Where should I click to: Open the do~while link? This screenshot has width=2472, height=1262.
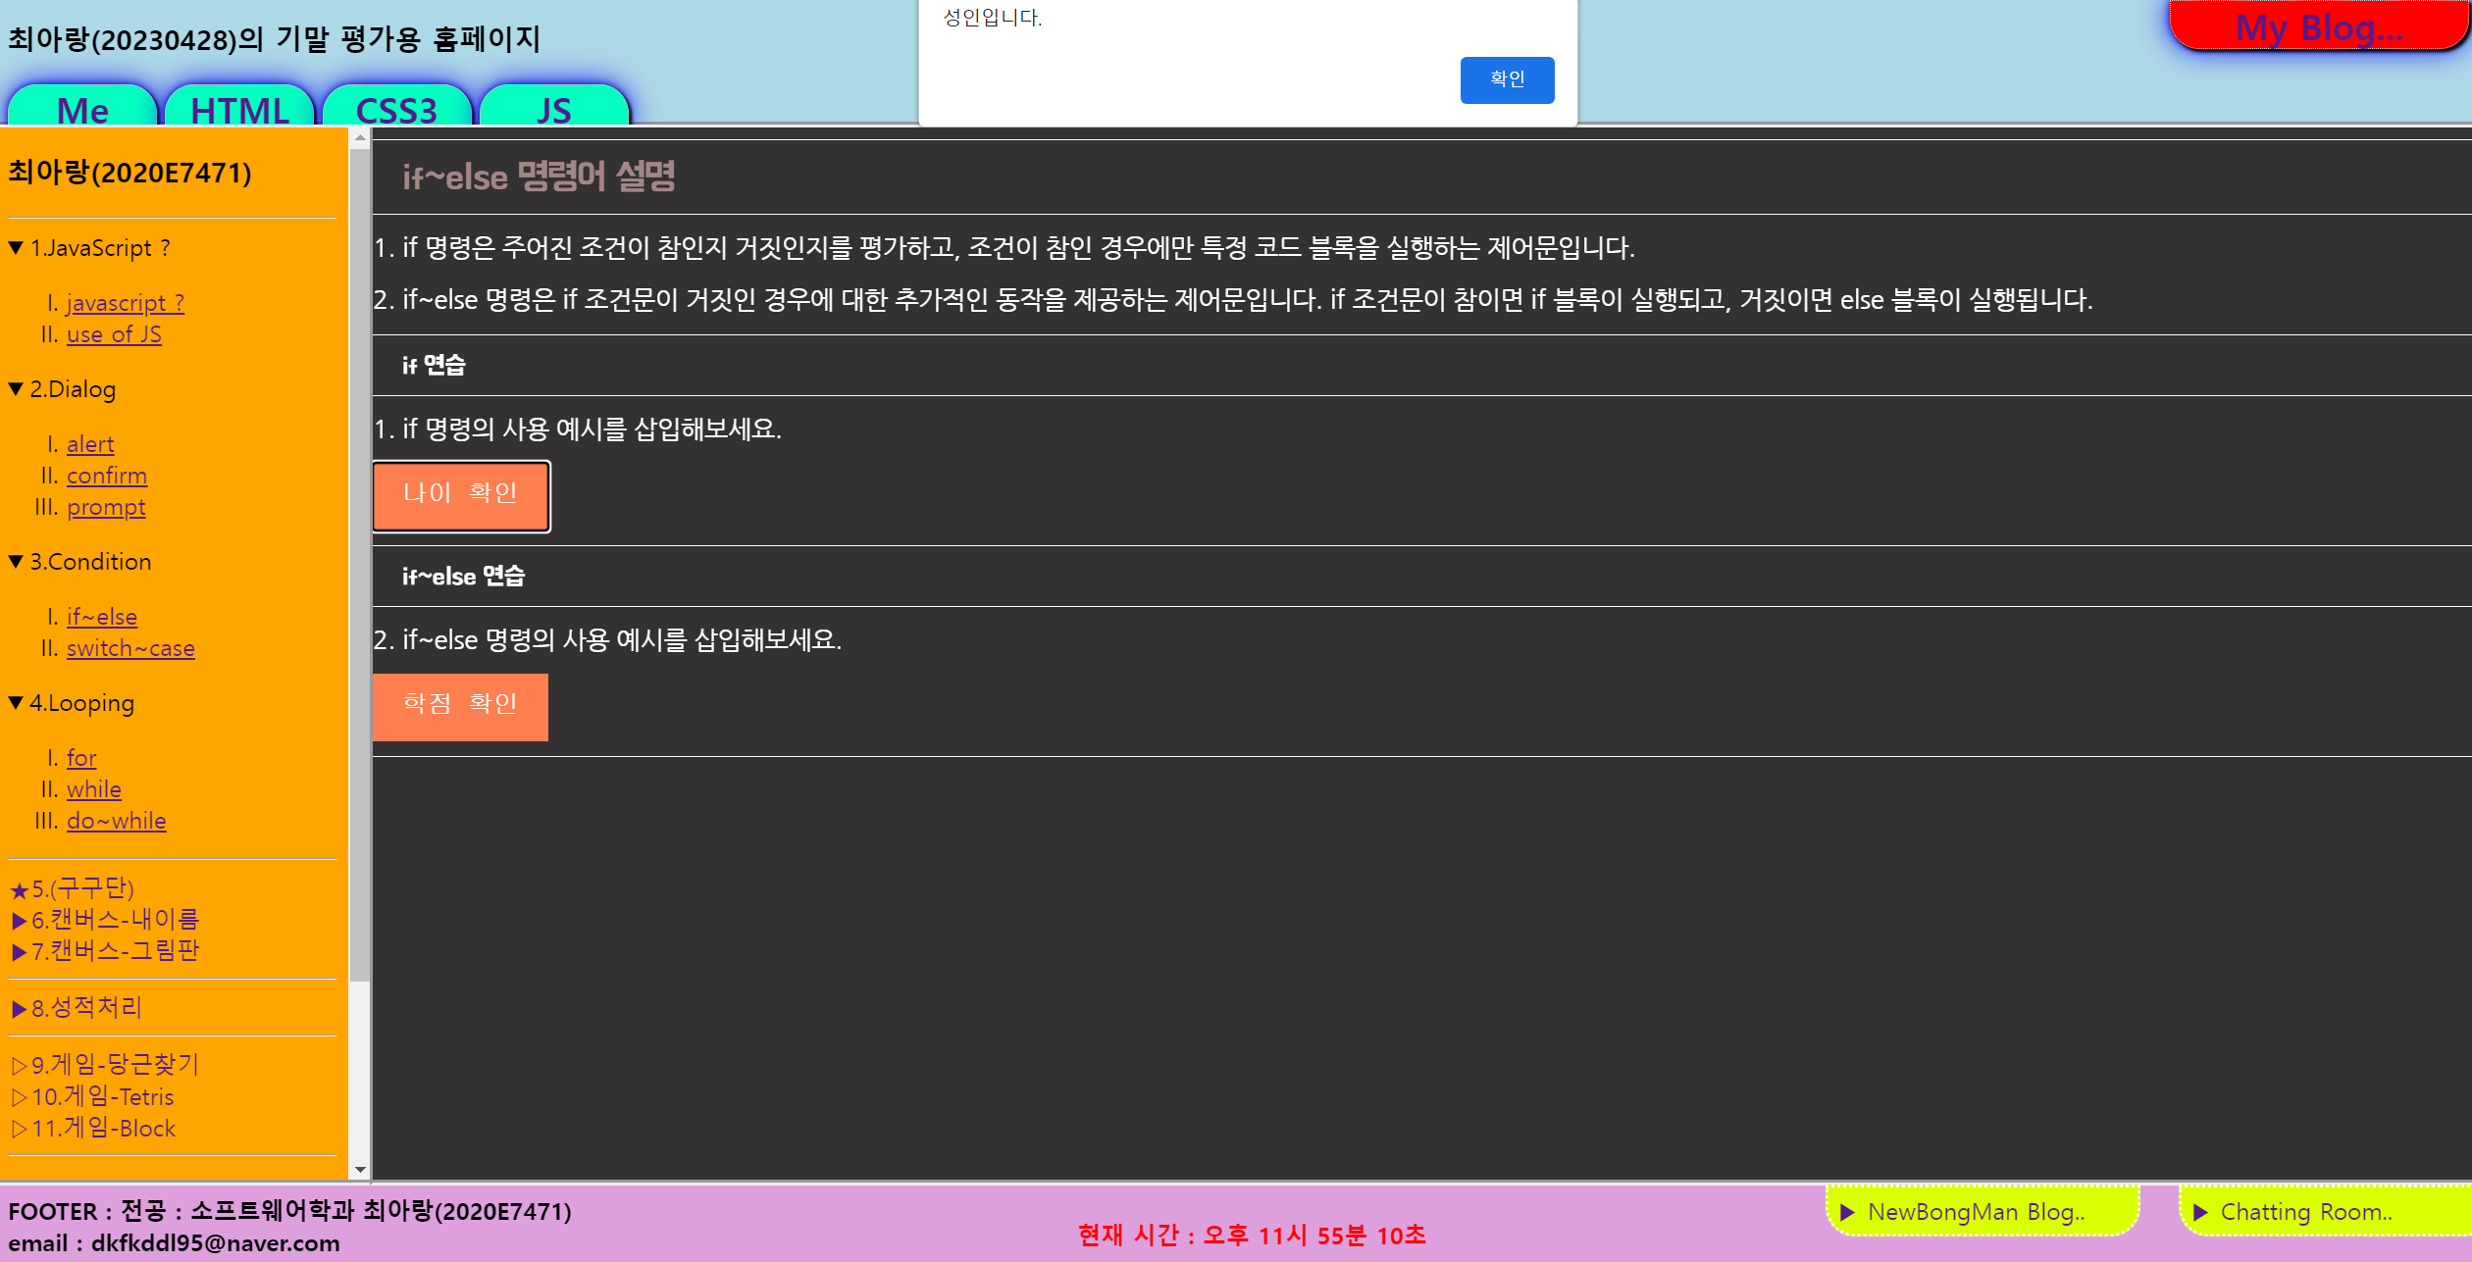tap(116, 821)
